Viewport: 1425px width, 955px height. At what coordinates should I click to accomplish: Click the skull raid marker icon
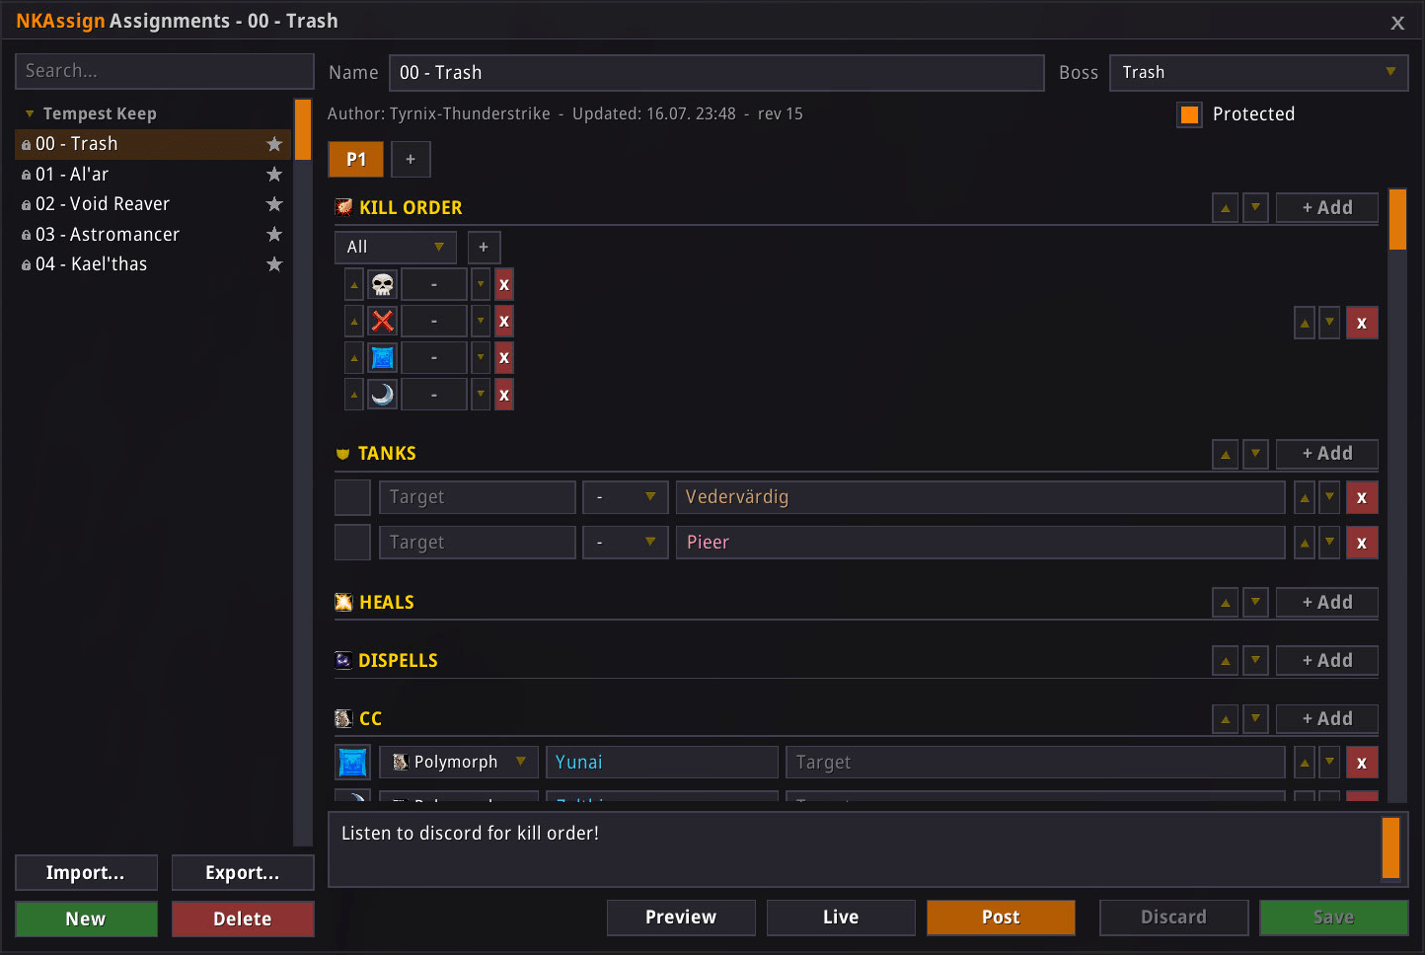383,285
